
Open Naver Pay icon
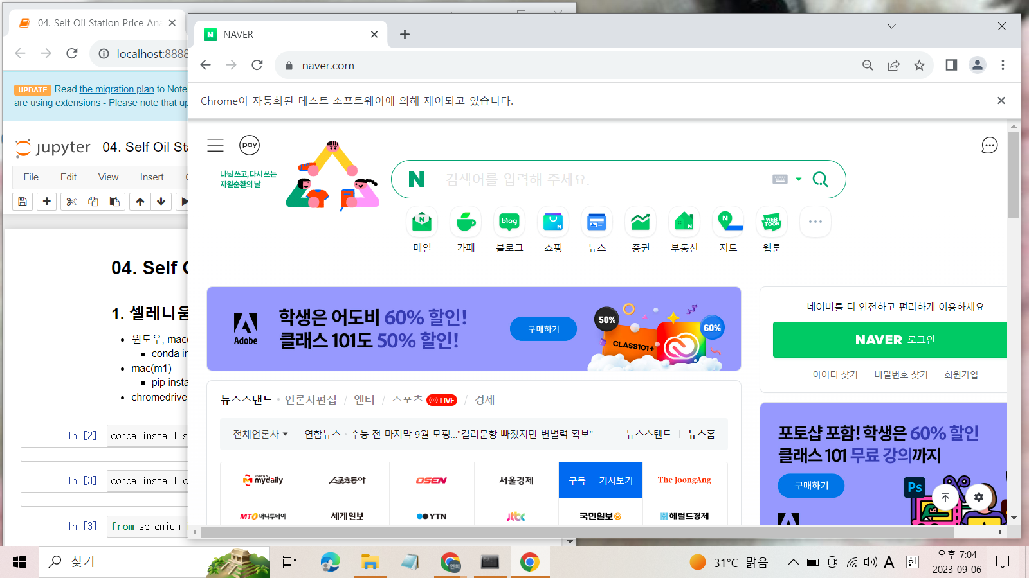(250, 145)
